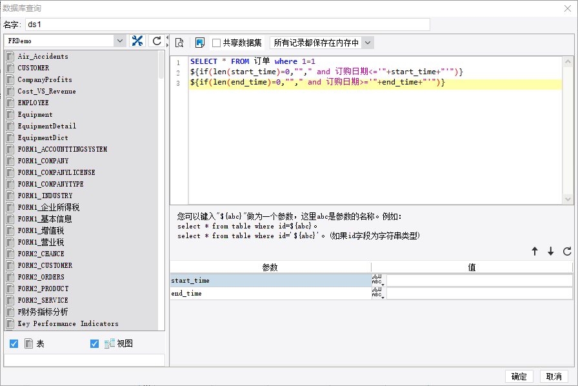Click table icon beside FORM1_INDUSTRY
The height and width of the screenshot is (386, 578).
10,196
